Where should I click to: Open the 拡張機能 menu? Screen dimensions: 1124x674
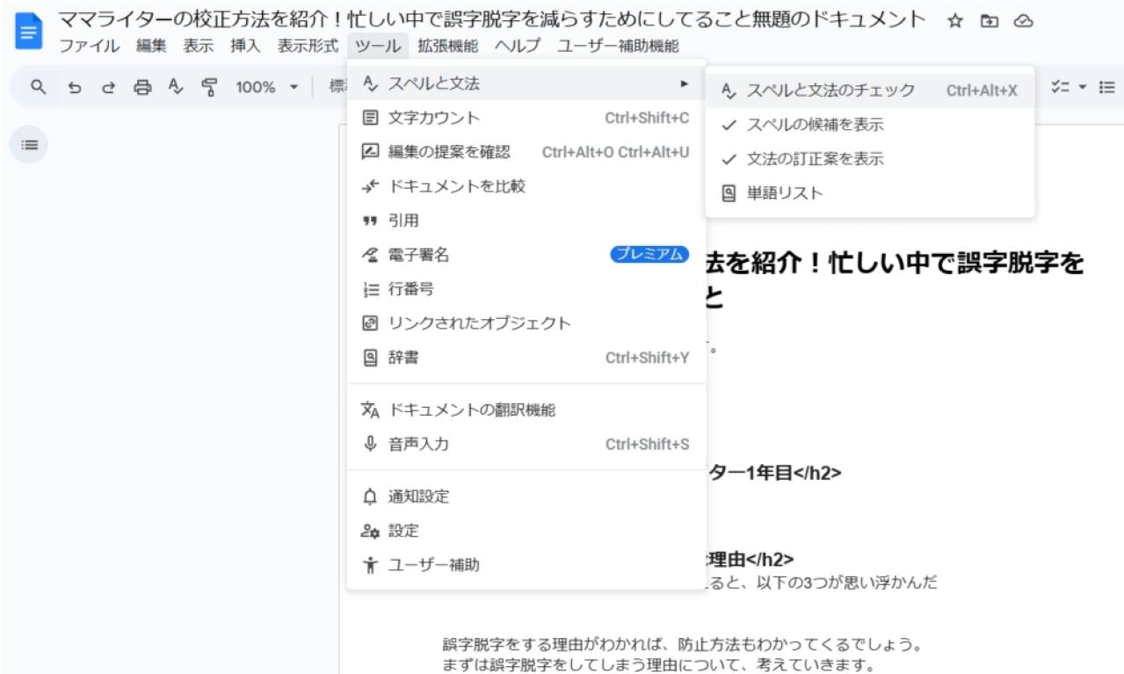pyautogui.click(x=447, y=46)
